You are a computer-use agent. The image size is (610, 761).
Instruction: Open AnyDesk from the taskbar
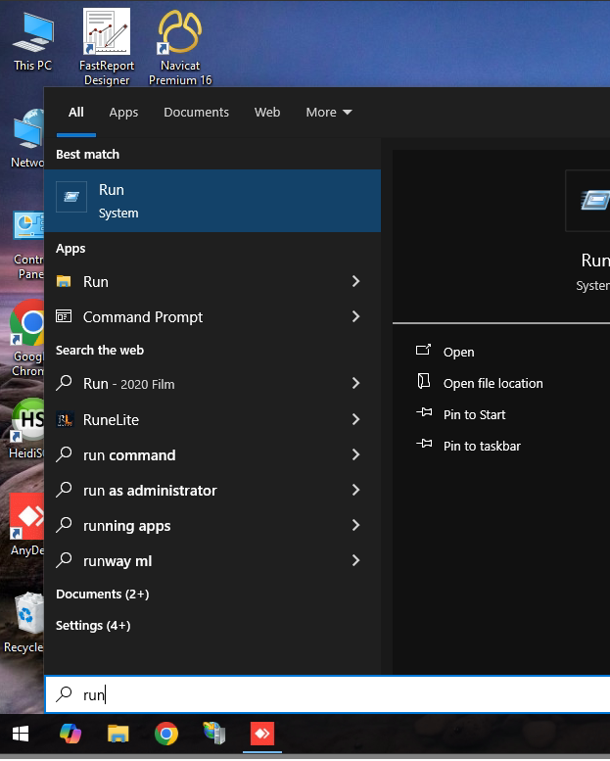pyautogui.click(x=261, y=734)
